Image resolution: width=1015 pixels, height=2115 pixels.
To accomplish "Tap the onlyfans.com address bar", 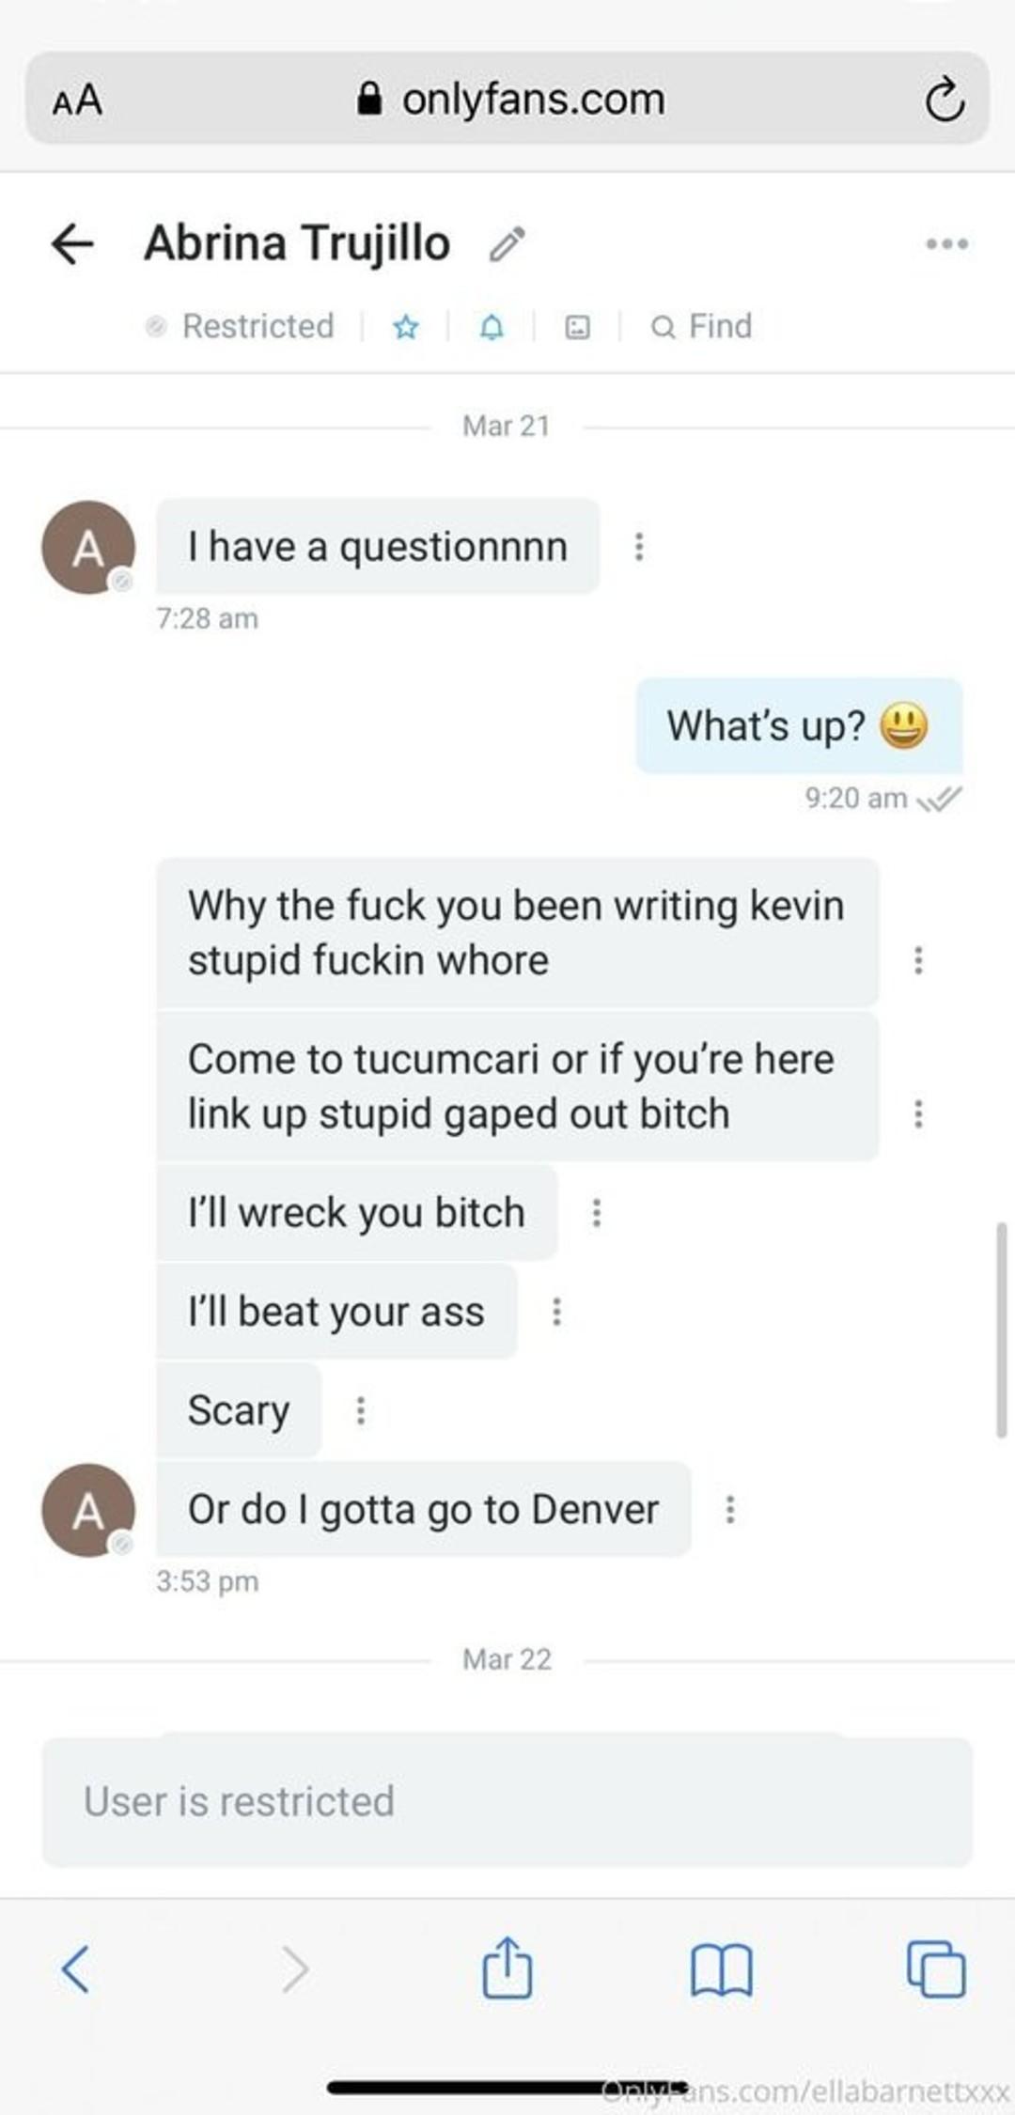I will tap(507, 98).
